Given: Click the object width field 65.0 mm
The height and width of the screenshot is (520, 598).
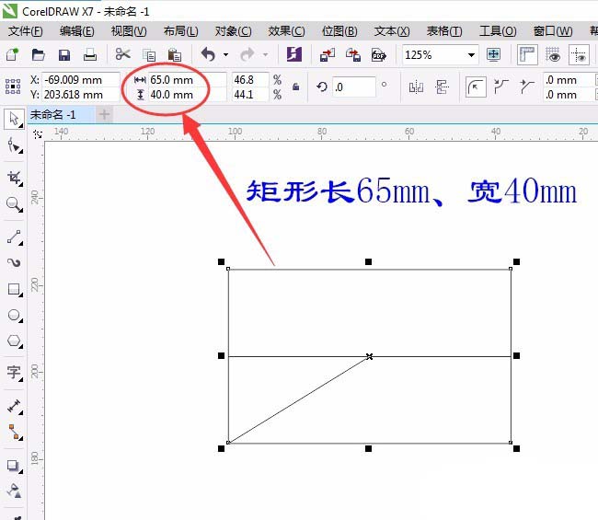Looking at the screenshot, I should click(x=187, y=80).
